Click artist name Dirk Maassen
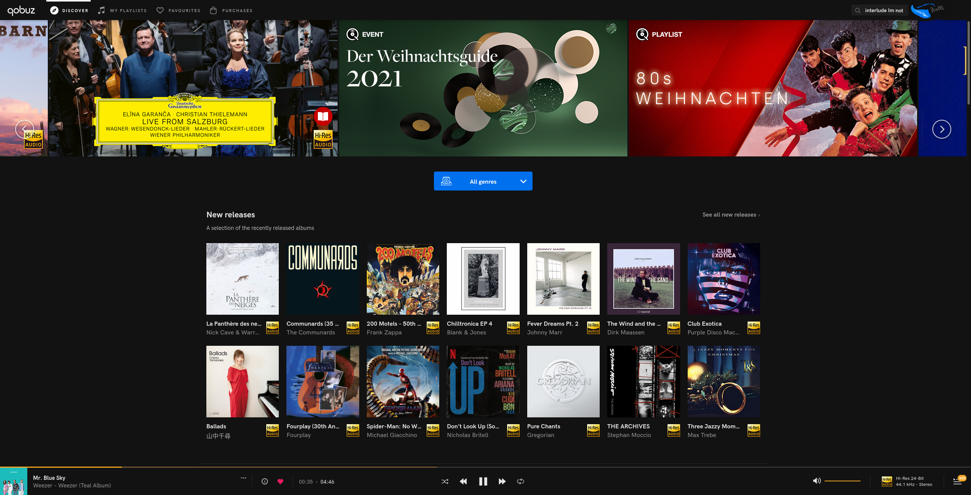 625,333
